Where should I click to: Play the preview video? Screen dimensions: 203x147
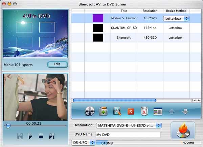(30, 136)
